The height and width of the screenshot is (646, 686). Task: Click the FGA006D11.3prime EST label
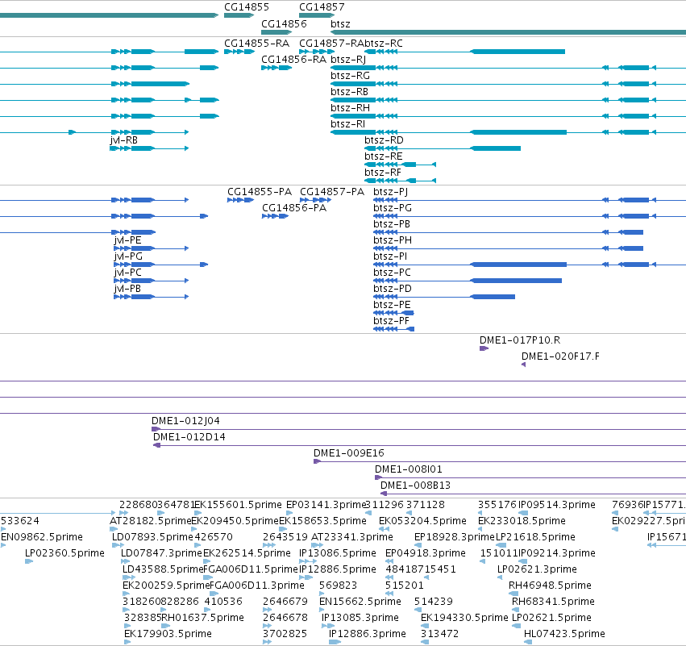257,586
